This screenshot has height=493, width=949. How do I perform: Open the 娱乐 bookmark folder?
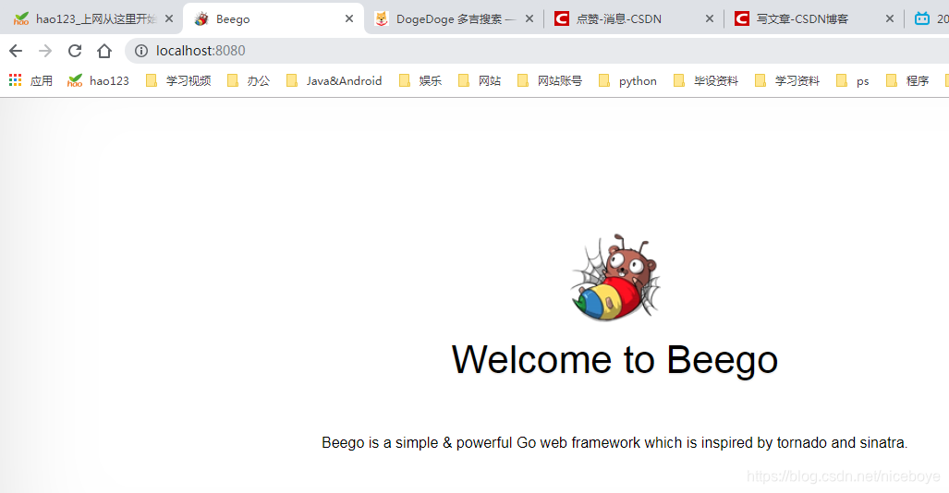point(420,80)
